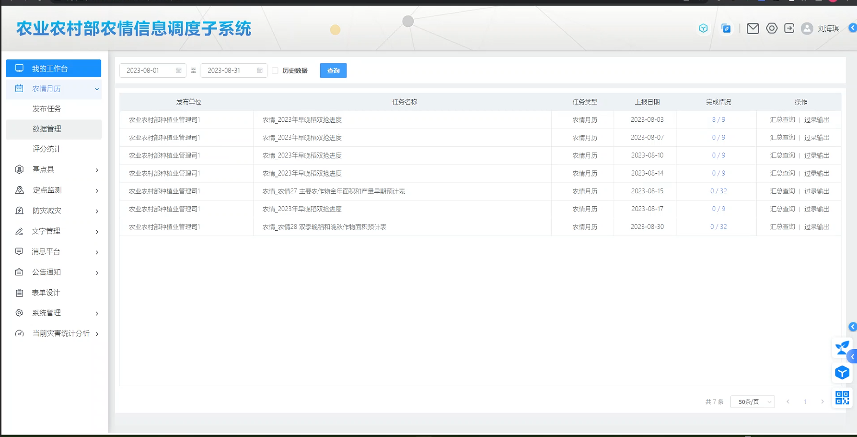This screenshot has height=437, width=857.
Task: Click the user avatar icon beside 刘海琪
Action: (807, 29)
